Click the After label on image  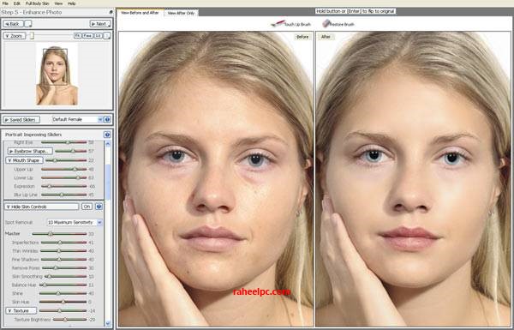click(x=326, y=37)
